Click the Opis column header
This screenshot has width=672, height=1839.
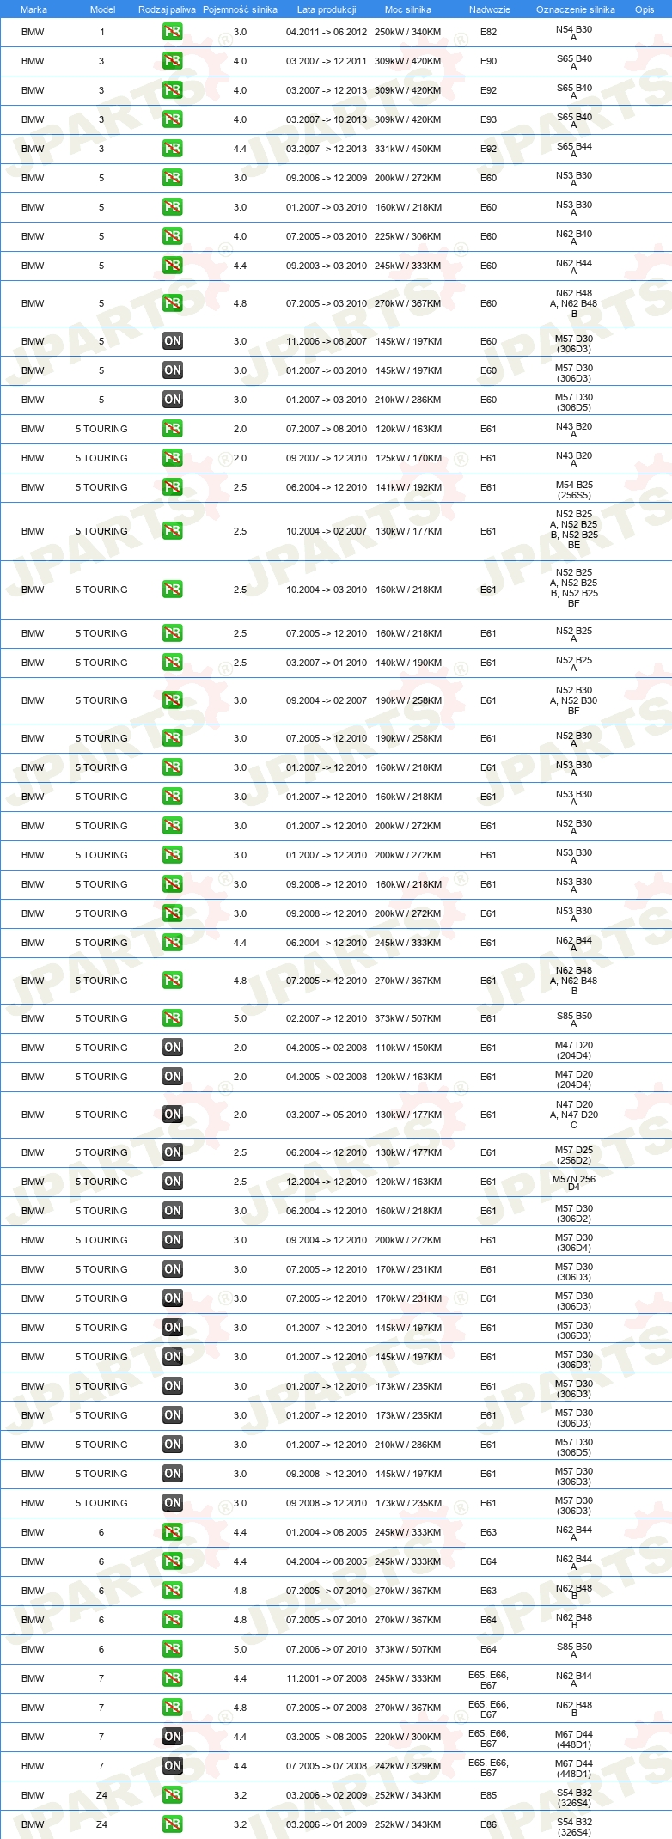coord(645,9)
